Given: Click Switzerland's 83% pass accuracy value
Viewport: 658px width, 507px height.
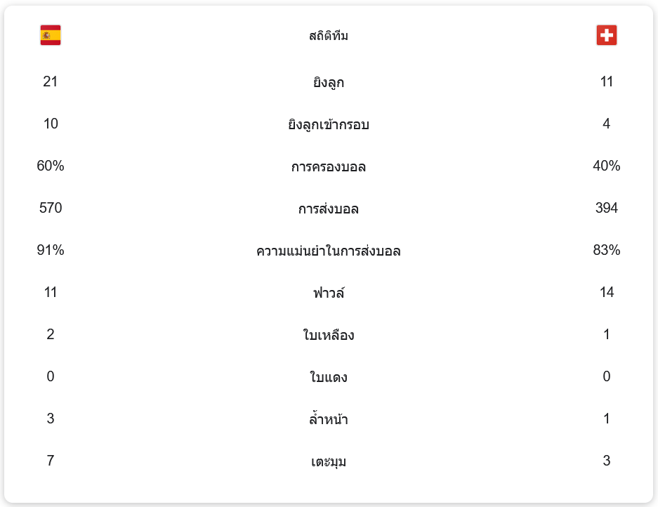Looking at the screenshot, I should (606, 251).
